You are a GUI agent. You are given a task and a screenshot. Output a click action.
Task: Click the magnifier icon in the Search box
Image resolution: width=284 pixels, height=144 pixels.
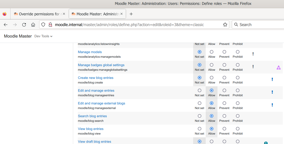click(236, 25)
